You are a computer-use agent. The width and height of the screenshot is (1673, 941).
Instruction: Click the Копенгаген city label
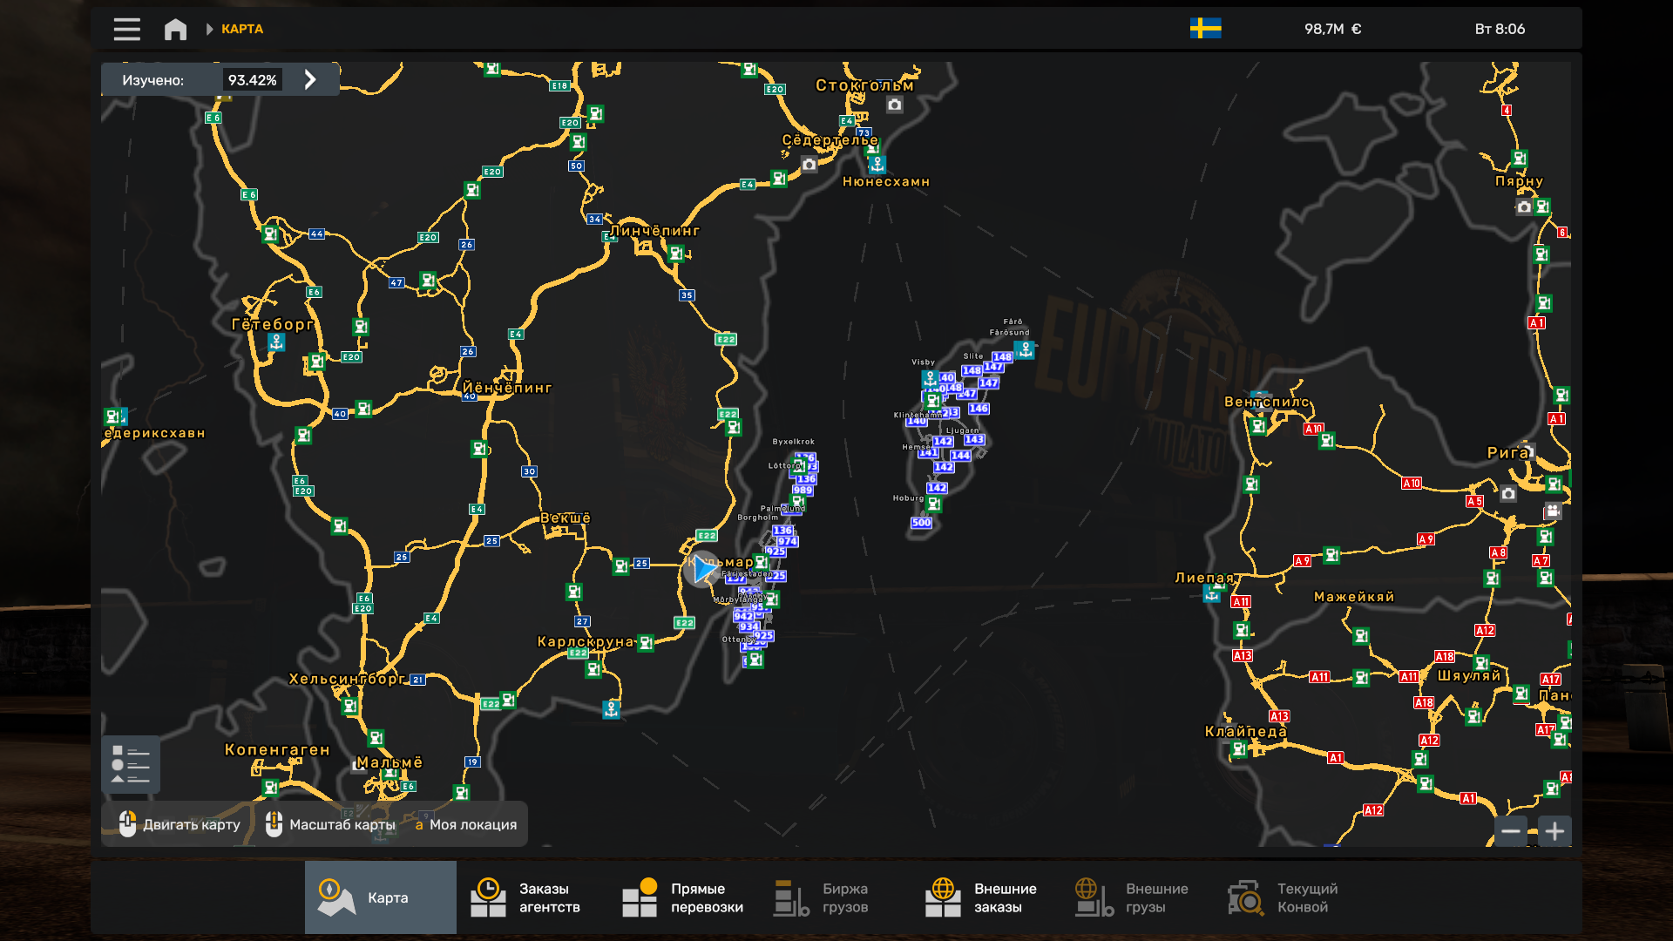tap(277, 749)
